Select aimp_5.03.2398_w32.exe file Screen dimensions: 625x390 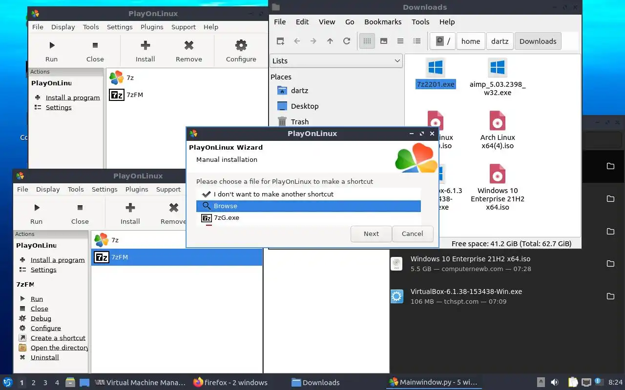coord(498,76)
